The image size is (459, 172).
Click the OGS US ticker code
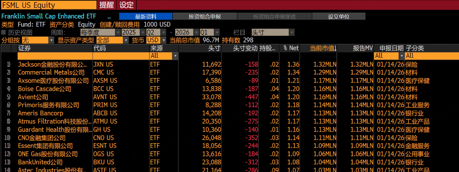(x=103, y=154)
